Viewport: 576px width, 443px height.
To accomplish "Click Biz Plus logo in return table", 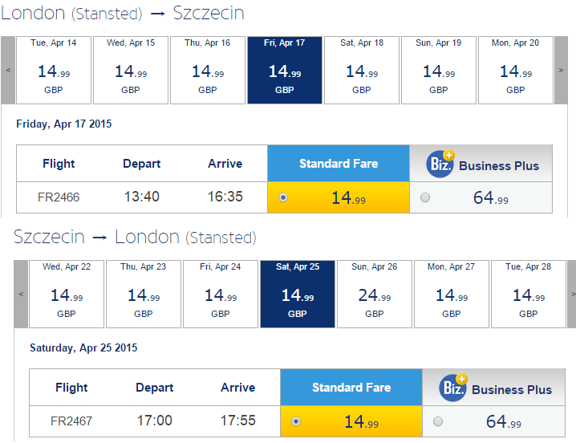I will pyautogui.click(x=453, y=388).
